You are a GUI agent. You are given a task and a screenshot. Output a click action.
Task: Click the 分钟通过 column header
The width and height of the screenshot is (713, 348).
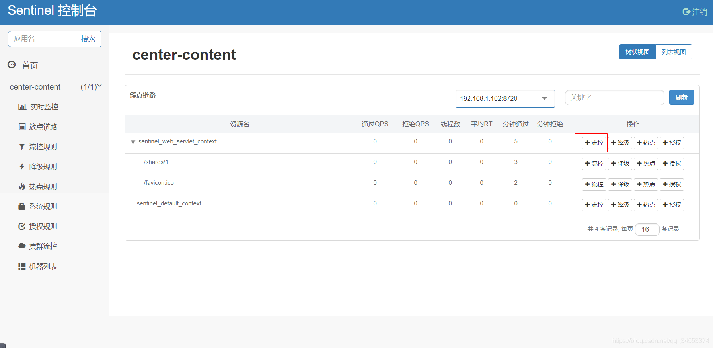point(516,124)
